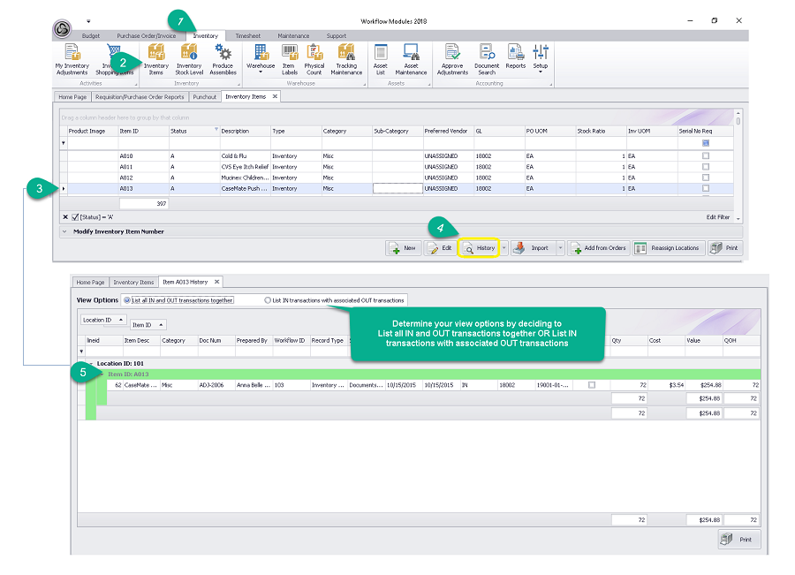Switch to the Timesheet ribbon tab
This screenshot has height=575, width=795.
[x=247, y=36]
